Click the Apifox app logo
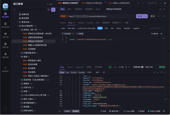170x115 pixels. point(6,6)
